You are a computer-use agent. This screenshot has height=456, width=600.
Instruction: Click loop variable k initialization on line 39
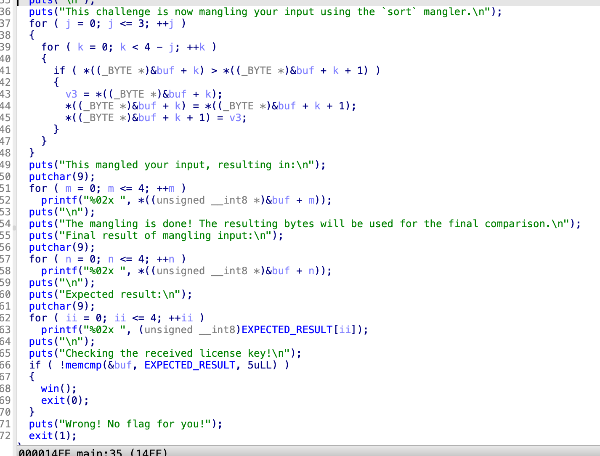80,47
